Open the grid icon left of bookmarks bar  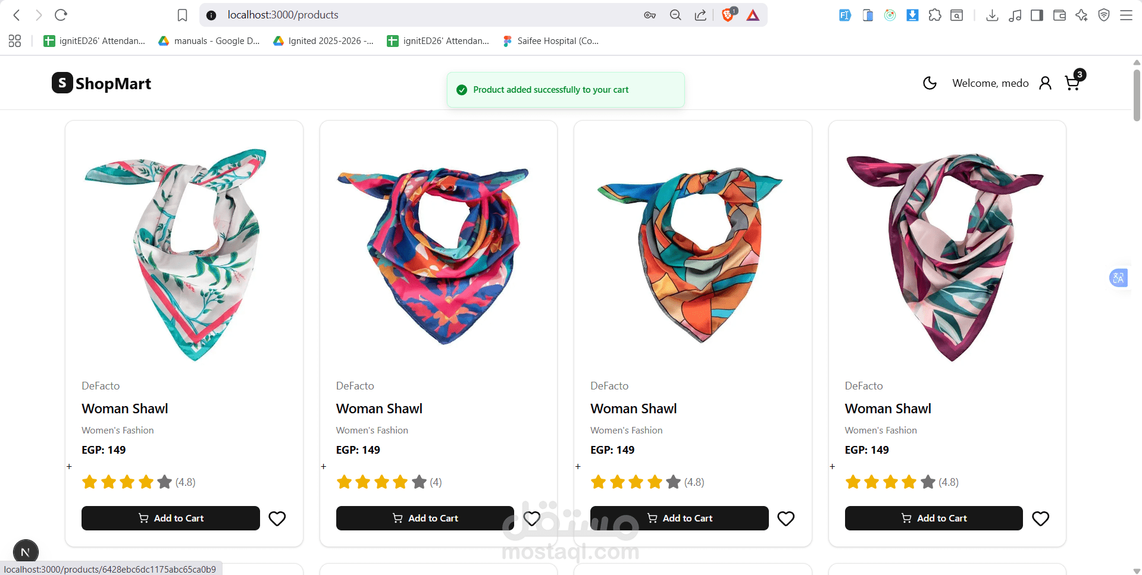14,40
